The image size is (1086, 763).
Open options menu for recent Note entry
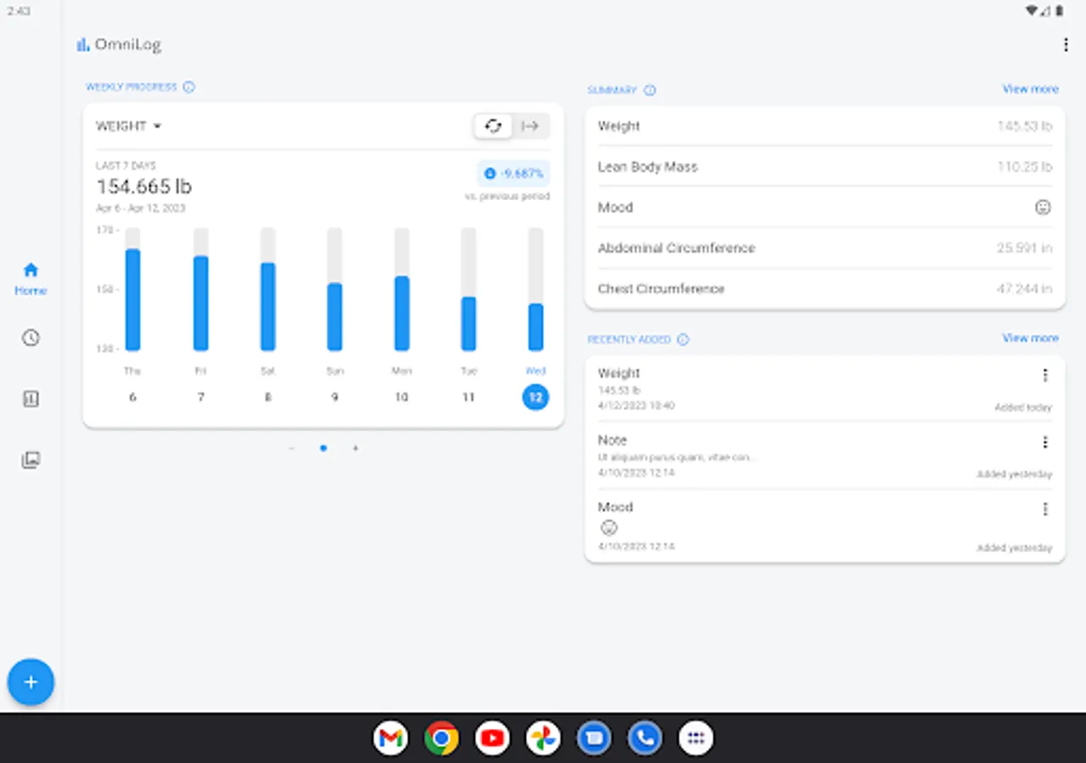pyautogui.click(x=1044, y=442)
